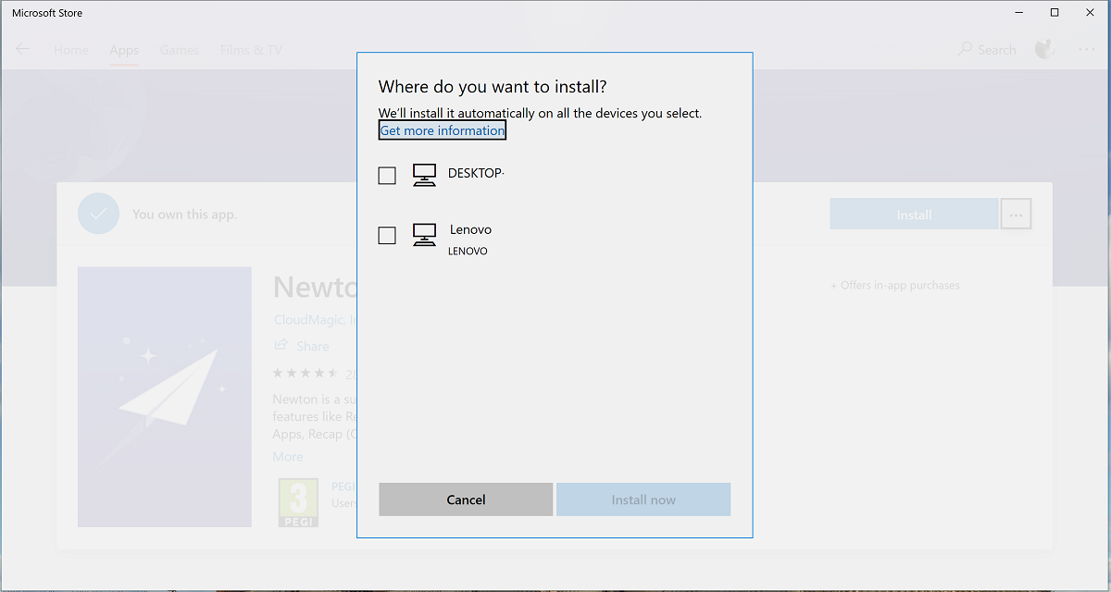Image resolution: width=1111 pixels, height=592 pixels.
Task: Expand the description with the More link
Action: 288,457
